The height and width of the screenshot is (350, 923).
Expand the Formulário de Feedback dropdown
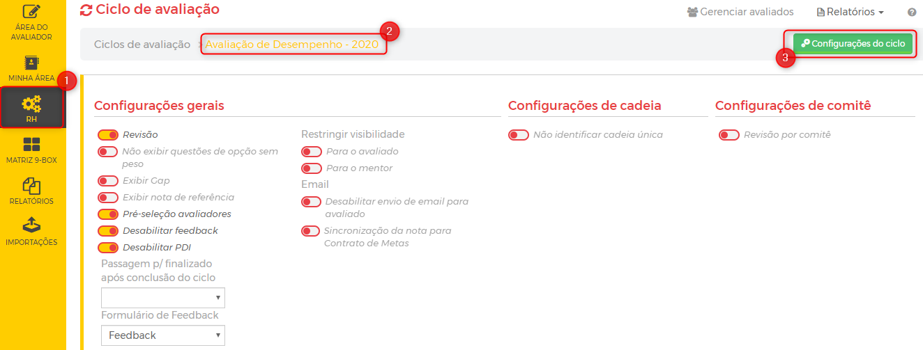pyautogui.click(x=163, y=335)
